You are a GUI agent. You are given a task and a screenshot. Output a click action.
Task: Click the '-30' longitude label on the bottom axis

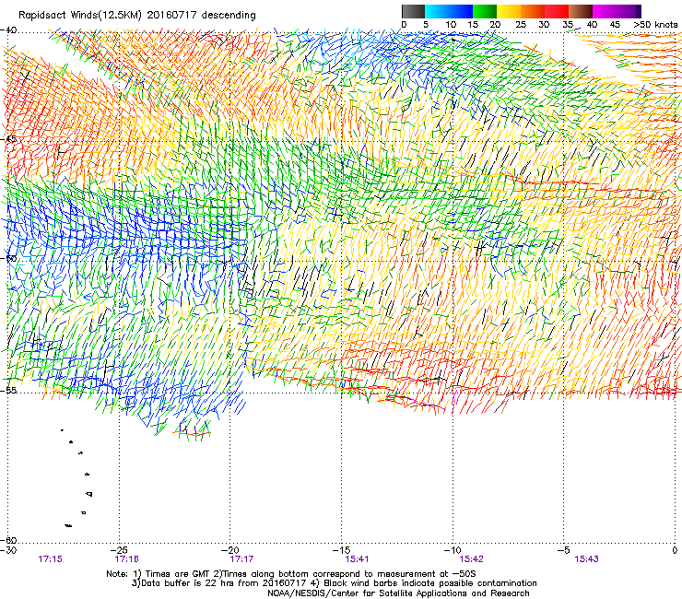(8, 550)
